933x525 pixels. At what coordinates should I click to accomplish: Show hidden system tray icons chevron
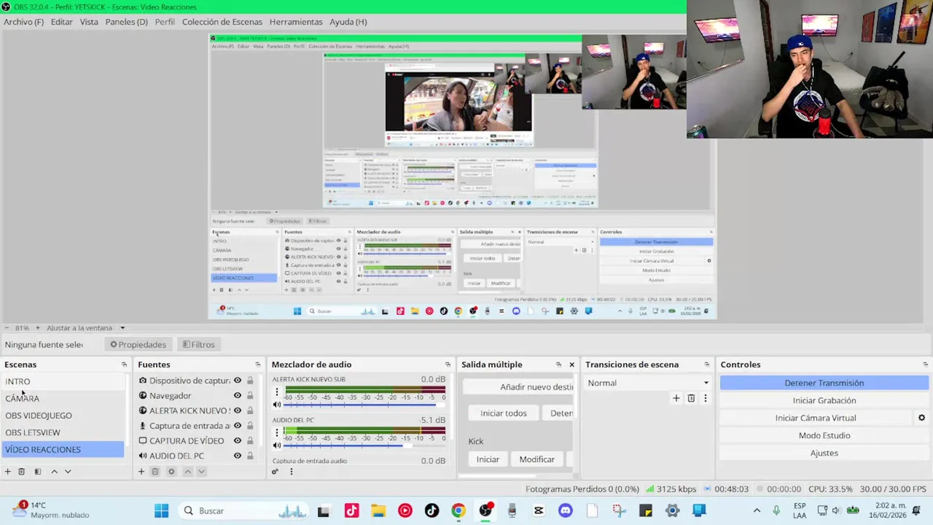[757, 510]
